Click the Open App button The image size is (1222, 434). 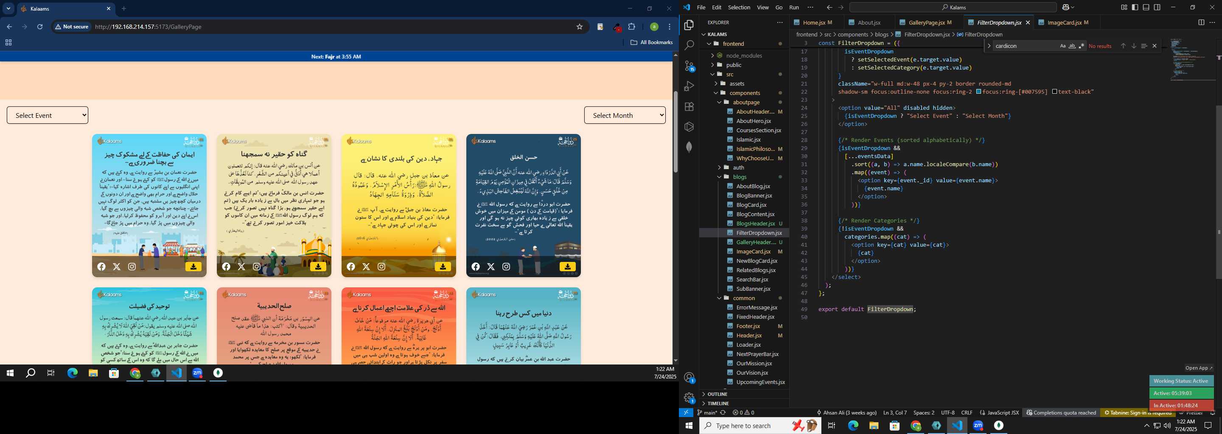pos(1198,367)
